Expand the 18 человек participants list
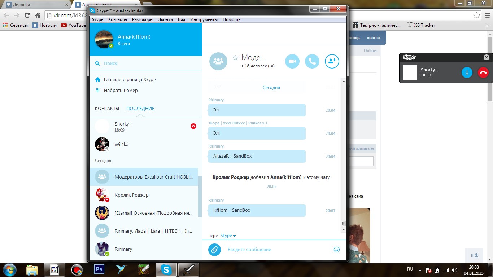493x277 pixels. coord(258,66)
